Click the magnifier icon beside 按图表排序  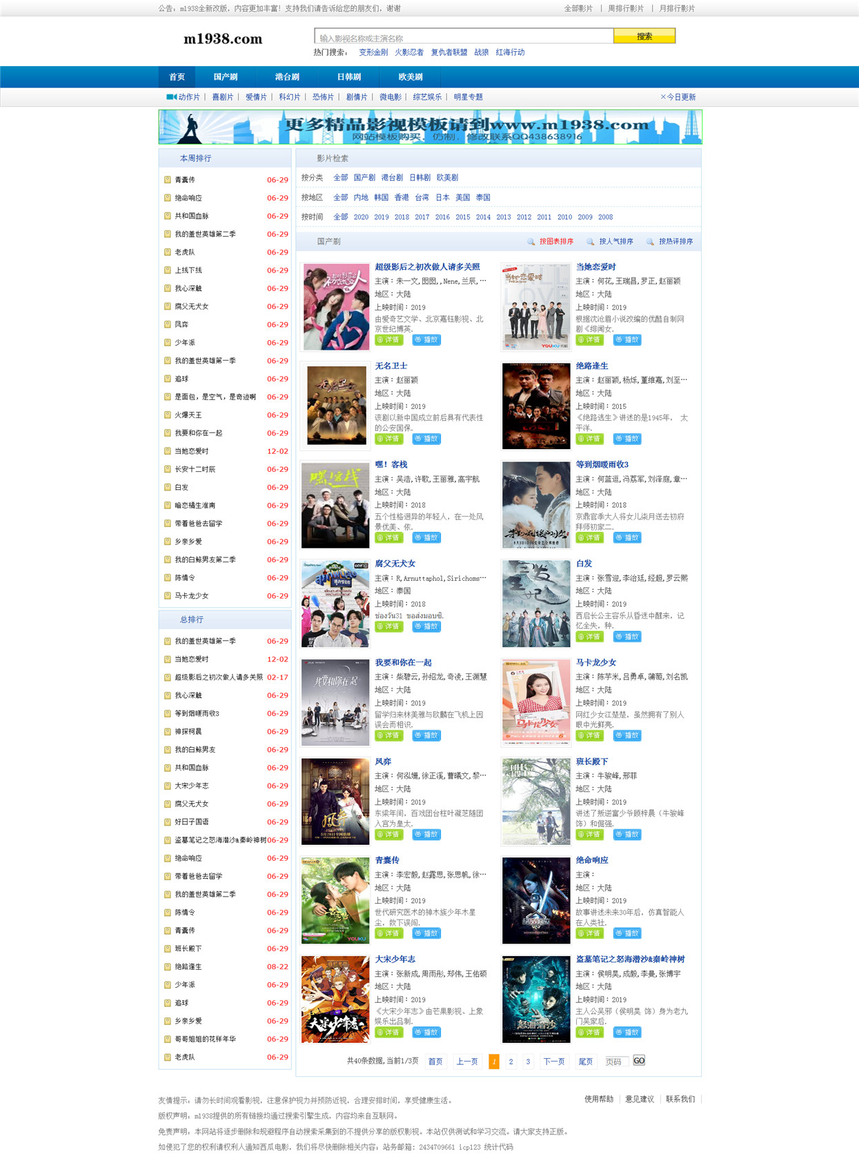click(531, 241)
